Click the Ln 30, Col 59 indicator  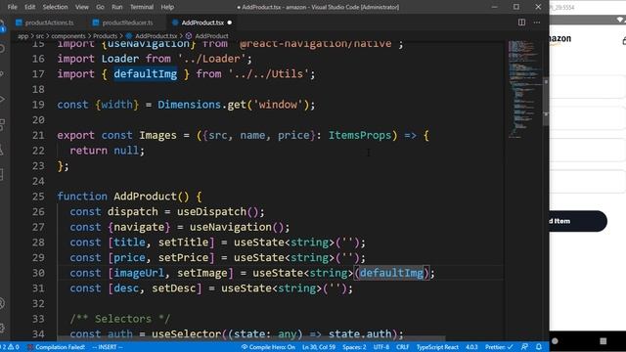pyautogui.click(x=319, y=347)
